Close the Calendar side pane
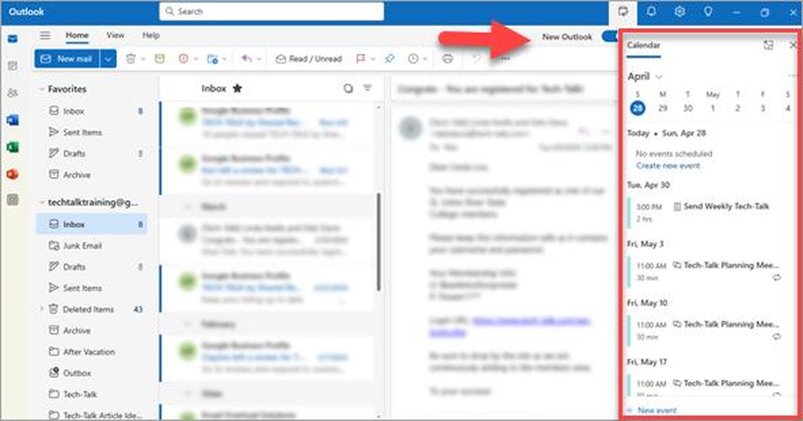Viewport: 803px width, 421px height. [793, 45]
